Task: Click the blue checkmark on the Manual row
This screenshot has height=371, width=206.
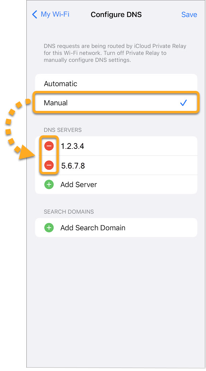Action: coord(183,103)
